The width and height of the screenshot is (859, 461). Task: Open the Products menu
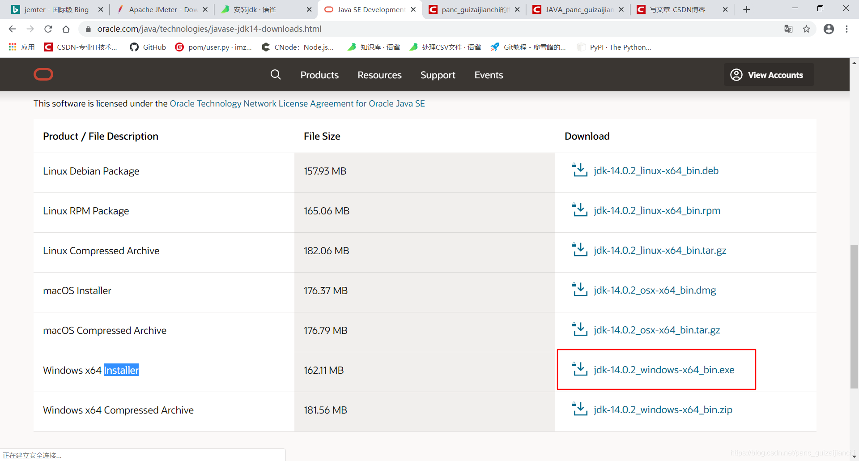pyautogui.click(x=319, y=75)
